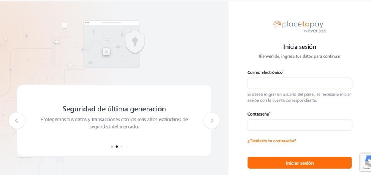Go to the previous carousel slide
This screenshot has height=175, width=371.
pyautogui.click(x=17, y=121)
